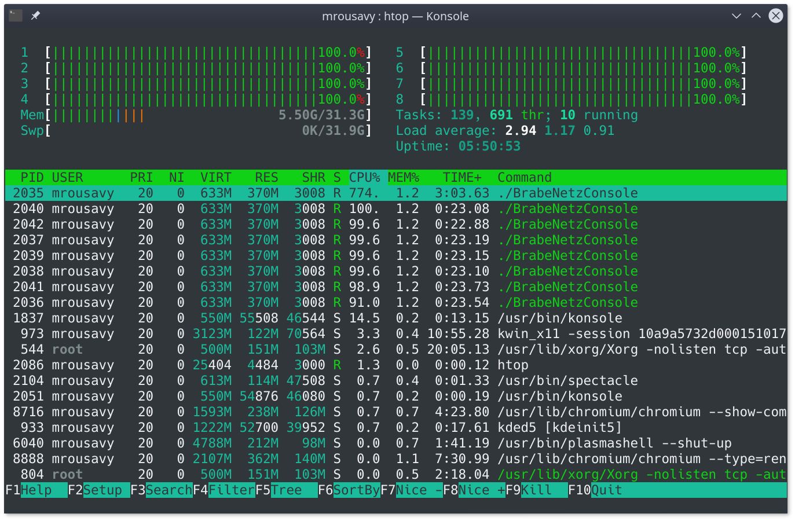Select process 2039 BrabeNetzConsole row

[x=396, y=256]
